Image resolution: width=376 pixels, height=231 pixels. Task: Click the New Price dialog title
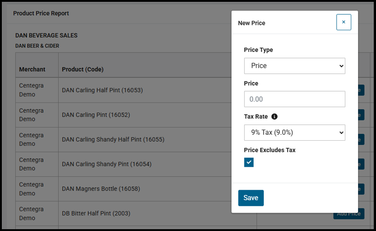click(251, 23)
